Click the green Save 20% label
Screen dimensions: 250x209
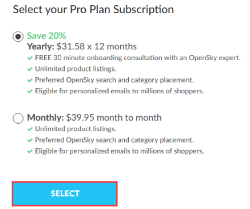point(46,36)
